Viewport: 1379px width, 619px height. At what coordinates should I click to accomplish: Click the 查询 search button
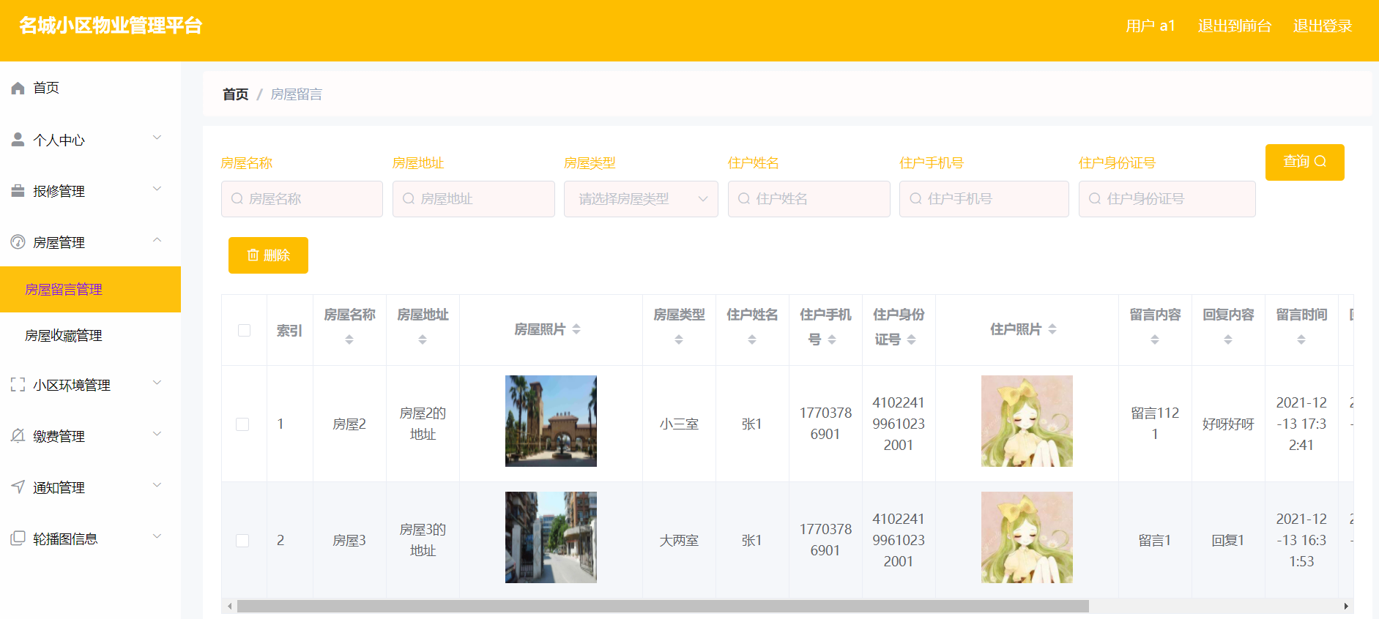pos(1304,162)
